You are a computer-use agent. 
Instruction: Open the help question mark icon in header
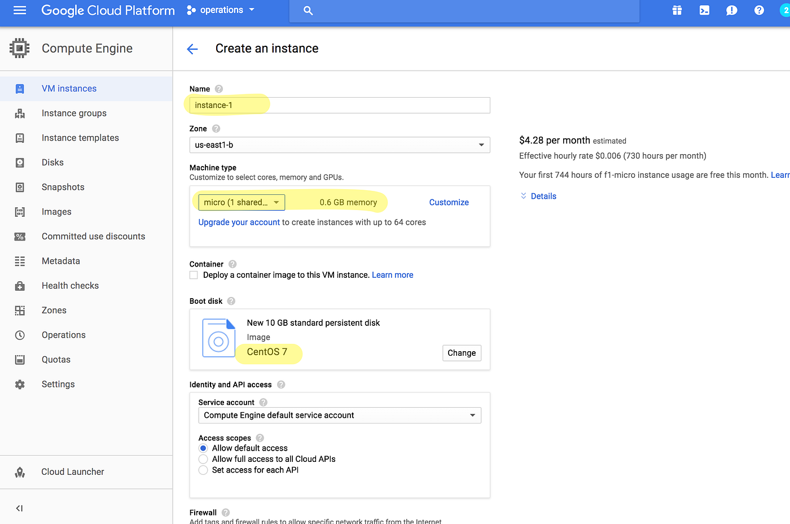(x=759, y=10)
